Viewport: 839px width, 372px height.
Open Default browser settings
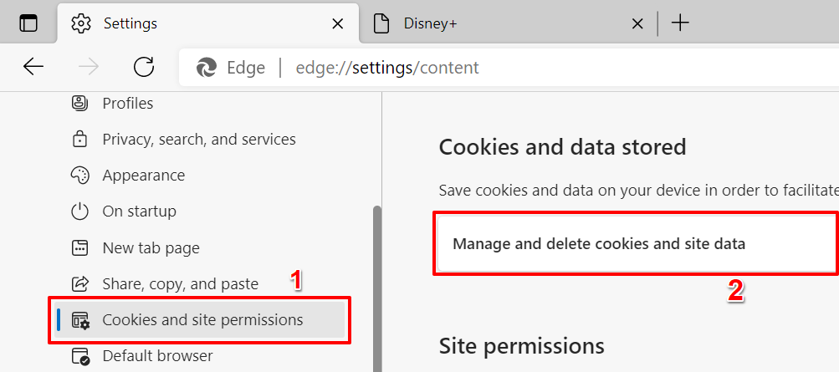tap(157, 356)
